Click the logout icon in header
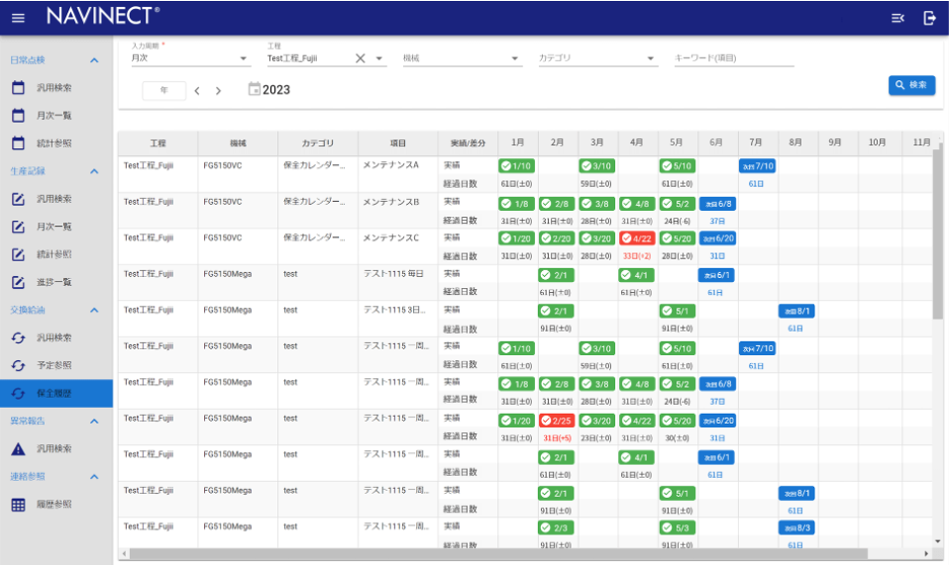949x566 pixels. click(x=929, y=18)
